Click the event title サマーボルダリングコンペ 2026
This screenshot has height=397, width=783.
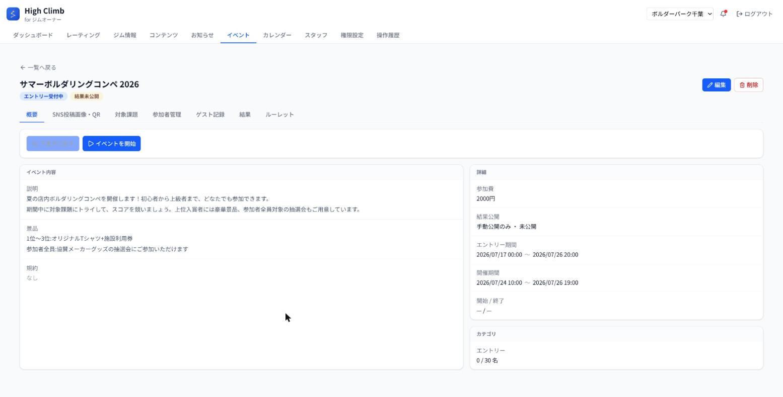79,84
